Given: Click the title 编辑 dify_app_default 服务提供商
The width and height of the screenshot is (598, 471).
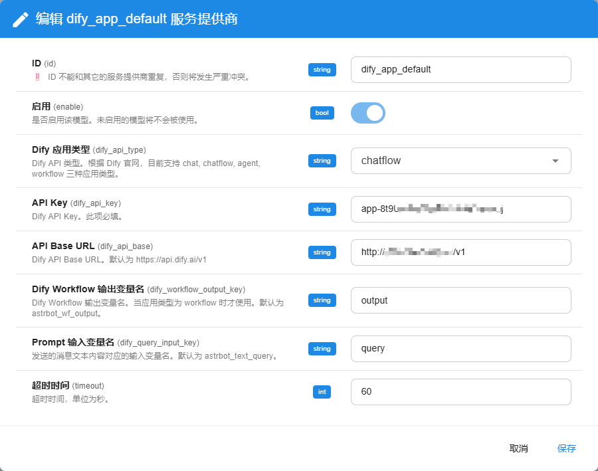Looking at the screenshot, I should point(136,19).
